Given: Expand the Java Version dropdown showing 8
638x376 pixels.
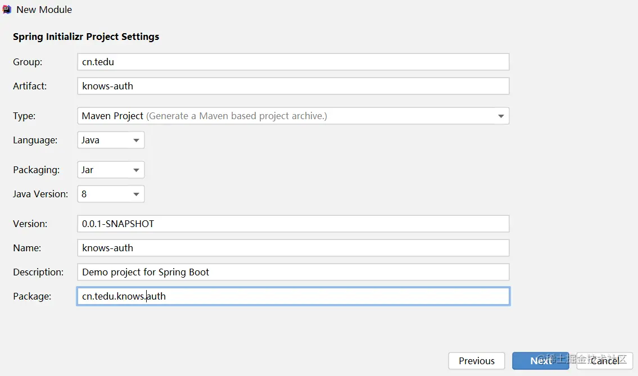Looking at the screenshot, I should (x=111, y=194).
